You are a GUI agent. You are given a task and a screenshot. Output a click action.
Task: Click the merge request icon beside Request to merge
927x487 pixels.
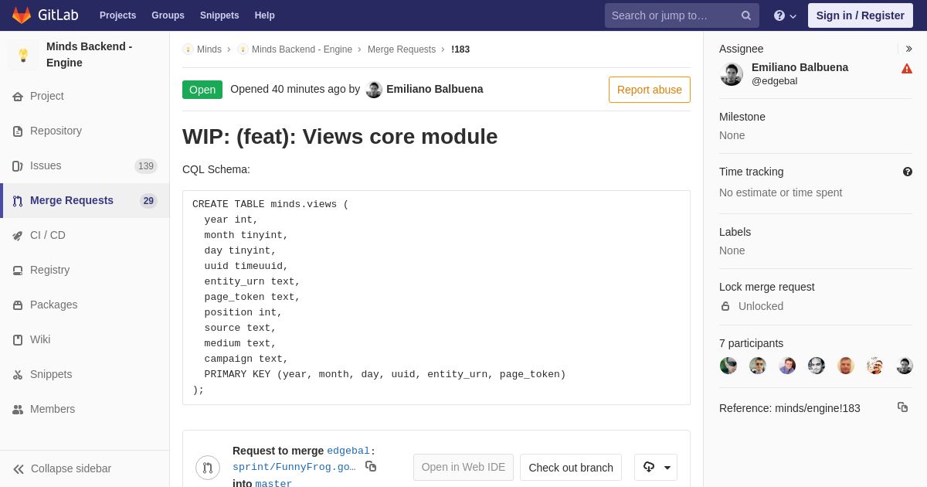click(208, 468)
